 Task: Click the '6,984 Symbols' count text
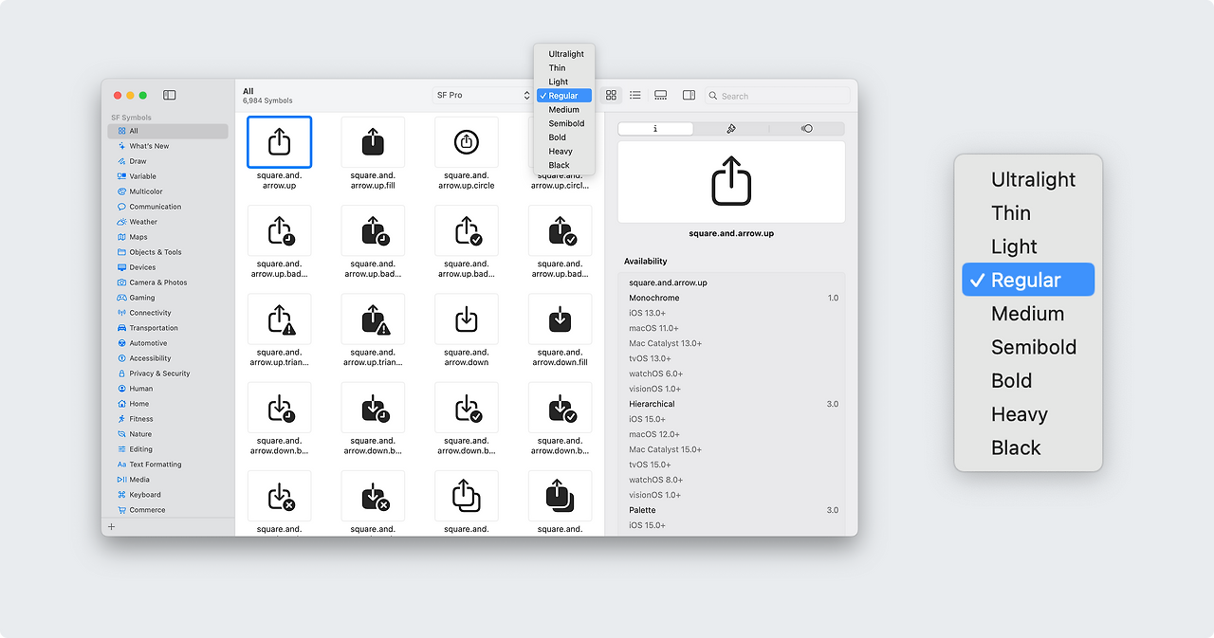[x=267, y=100]
